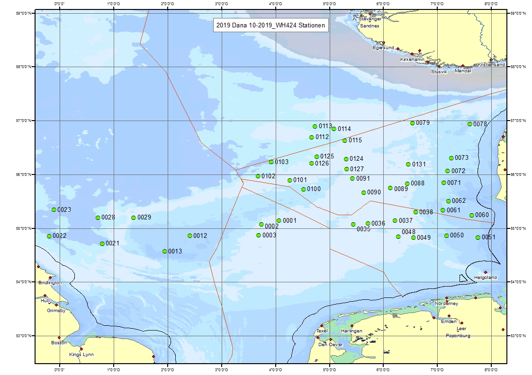Select the Harlingen red marker
Image resolution: width=532 pixels, height=375 pixels.
pyautogui.click(x=352, y=326)
